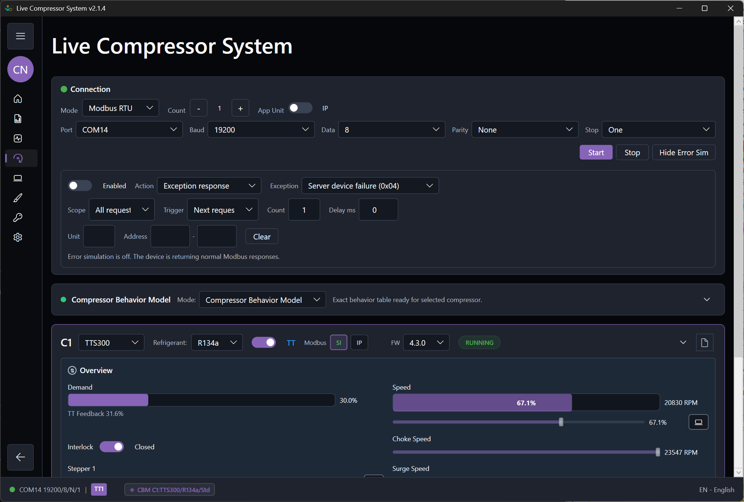Expand the Compressor Behavior Model panel chevron
The height and width of the screenshot is (502, 744).
tap(707, 300)
